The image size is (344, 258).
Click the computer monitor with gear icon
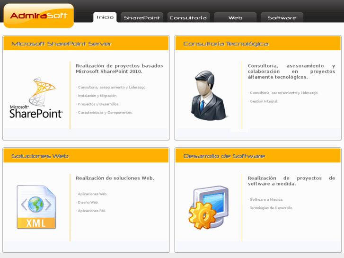coord(209,207)
